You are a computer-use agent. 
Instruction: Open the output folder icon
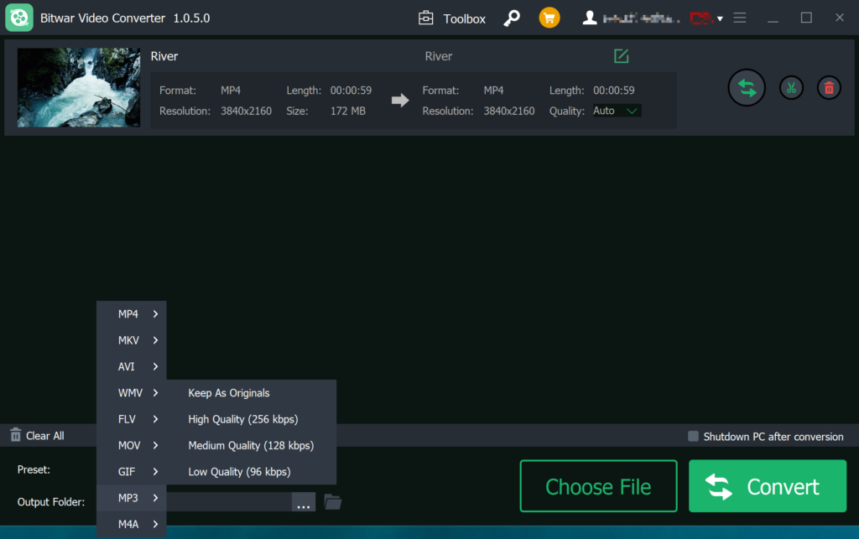click(x=333, y=502)
